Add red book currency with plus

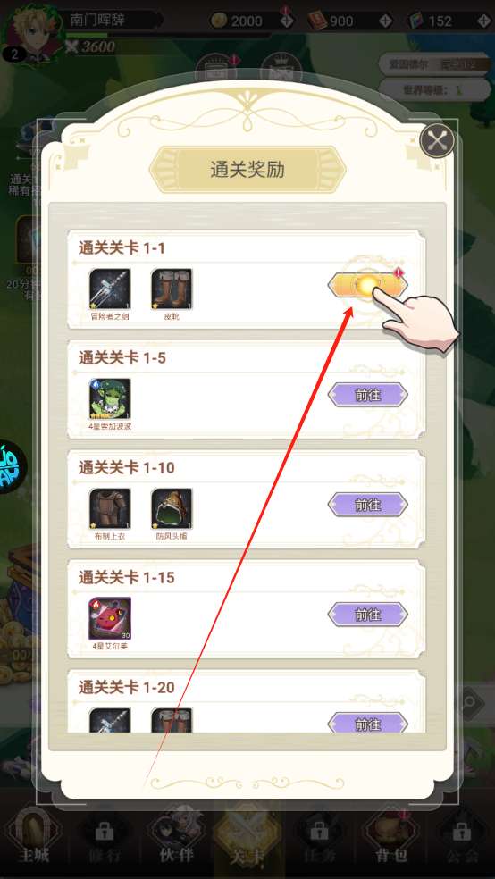click(386, 21)
